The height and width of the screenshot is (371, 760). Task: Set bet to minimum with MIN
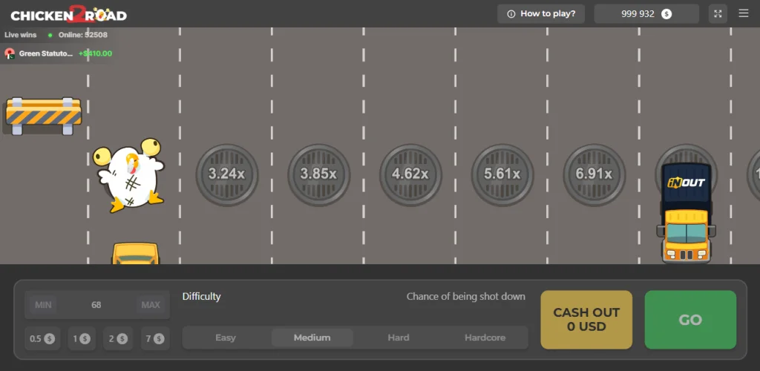point(43,305)
